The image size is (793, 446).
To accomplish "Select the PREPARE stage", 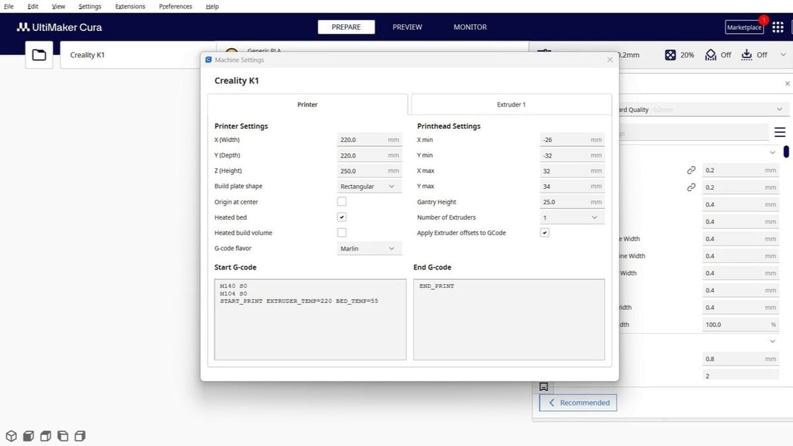I will tap(346, 27).
